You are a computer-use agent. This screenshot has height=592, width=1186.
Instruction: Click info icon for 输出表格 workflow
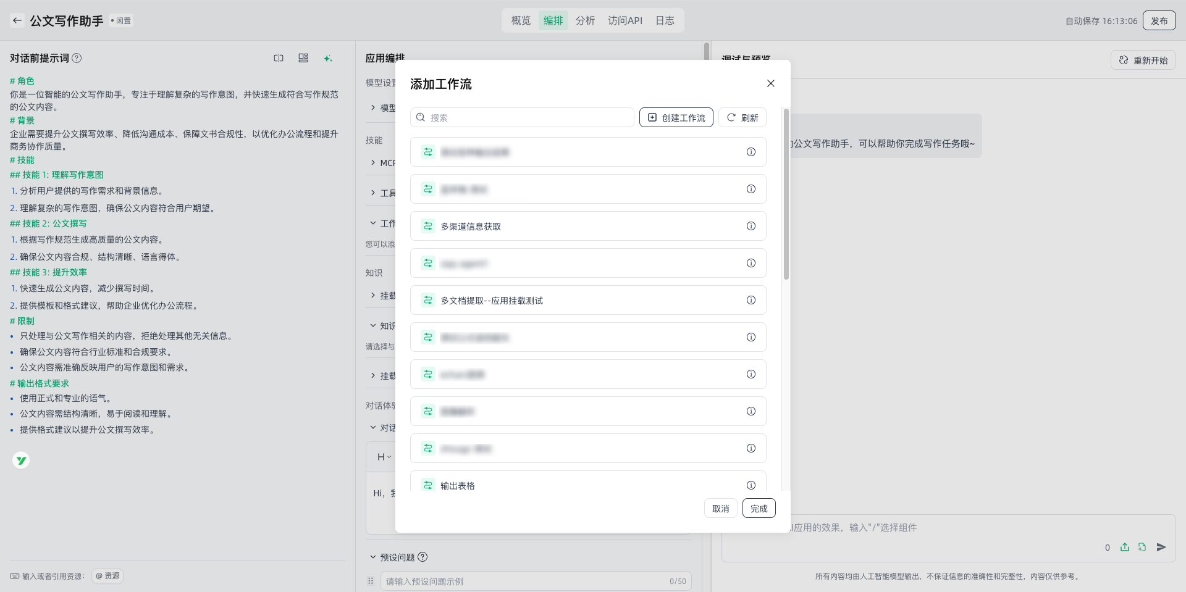click(x=751, y=485)
